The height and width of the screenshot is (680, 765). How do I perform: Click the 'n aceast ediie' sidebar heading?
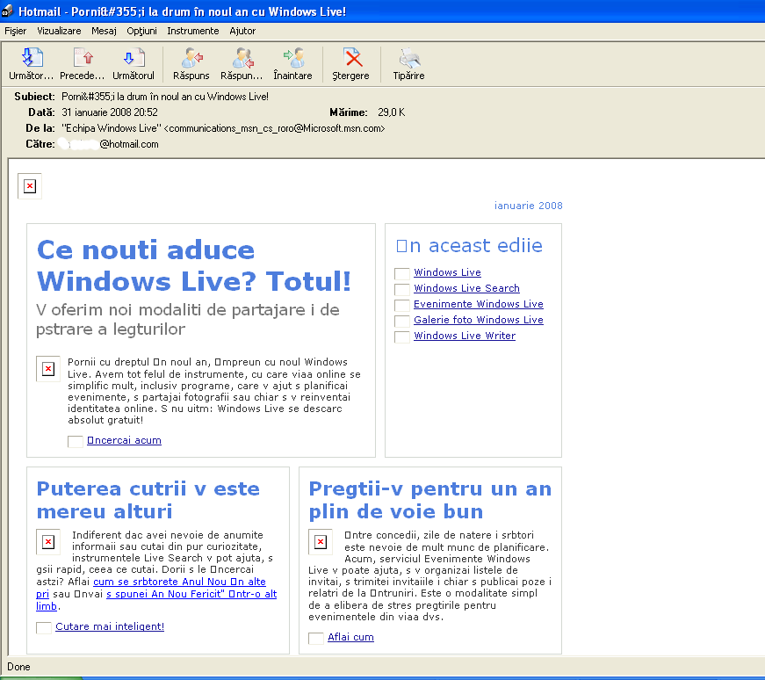tap(469, 245)
